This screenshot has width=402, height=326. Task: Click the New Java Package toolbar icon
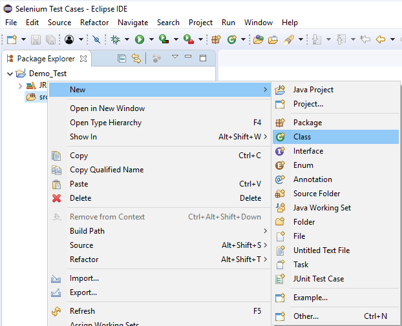(217, 39)
